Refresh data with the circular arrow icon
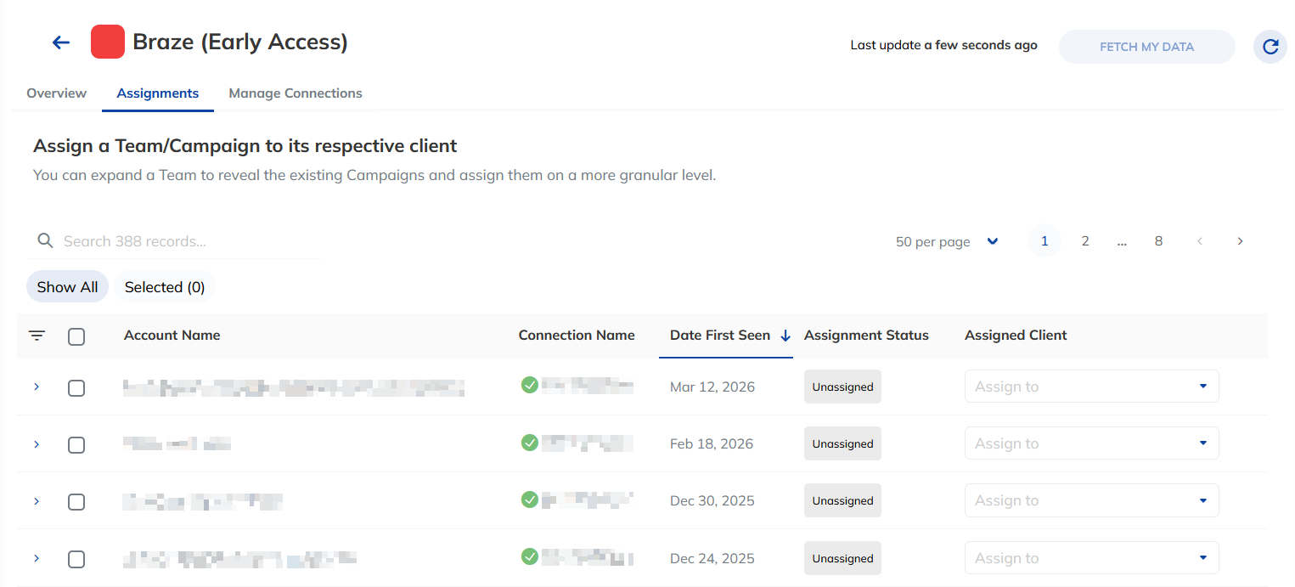The width and height of the screenshot is (1295, 587). pyautogui.click(x=1270, y=47)
